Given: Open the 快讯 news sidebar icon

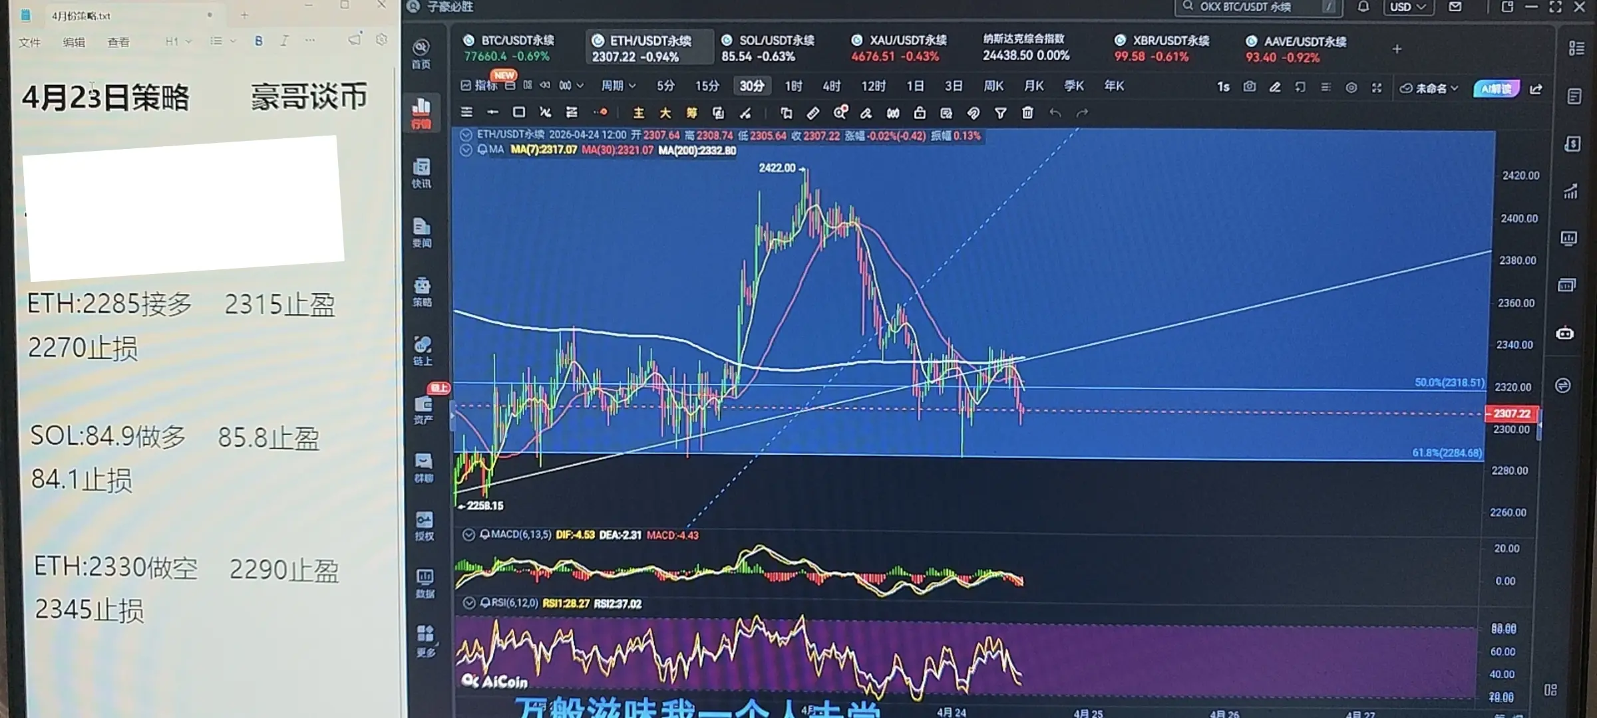Looking at the screenshot, I should click(x=421, y=172).
